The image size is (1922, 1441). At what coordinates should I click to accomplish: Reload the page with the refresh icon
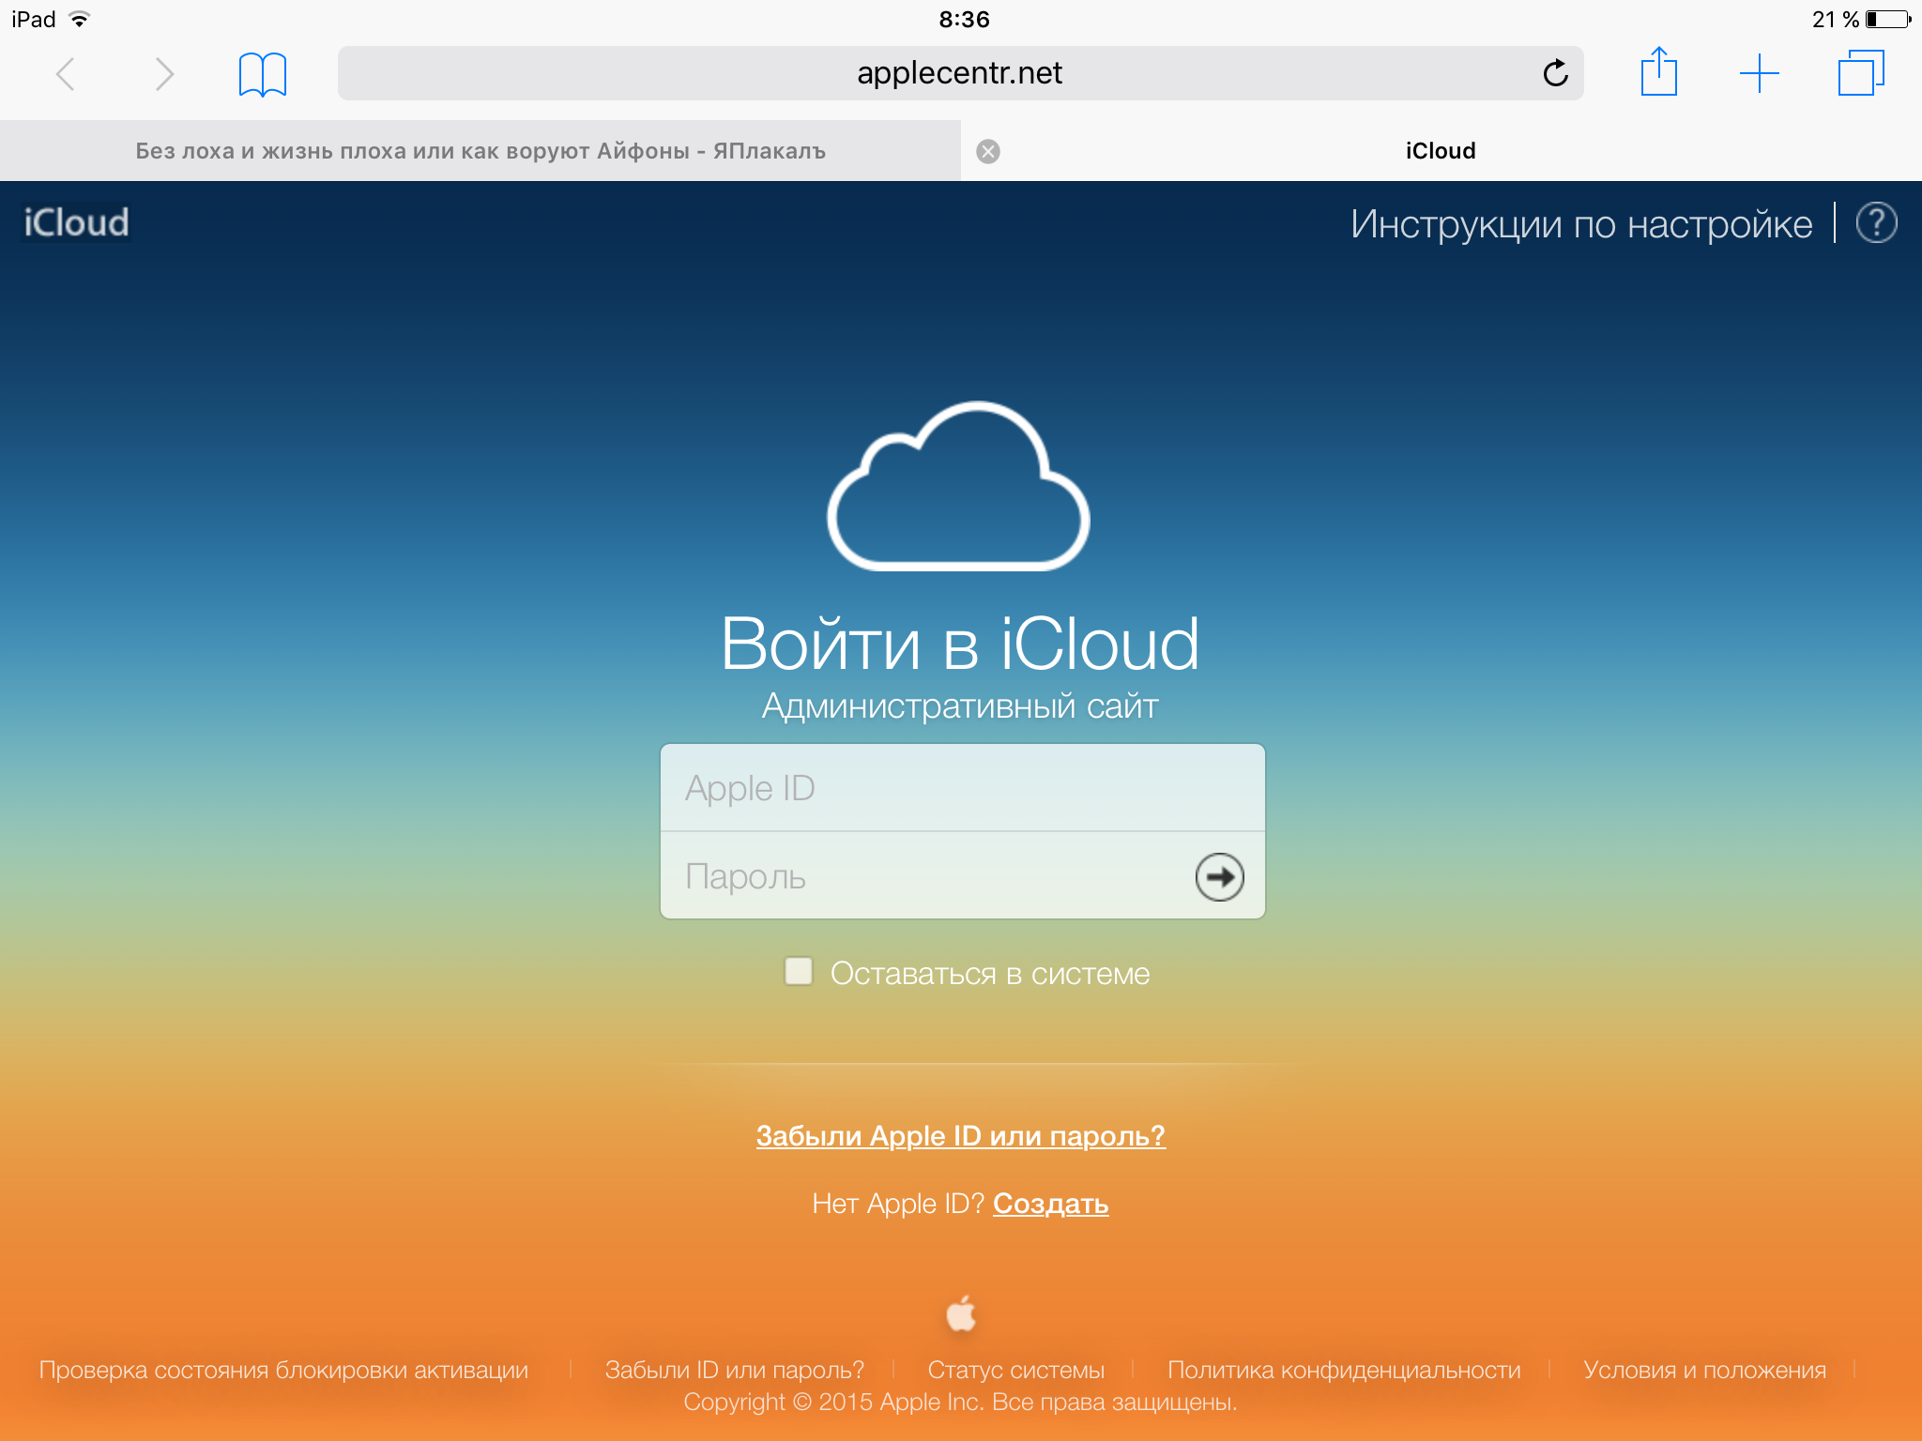pyautogui.click(x=1555, y=73)
